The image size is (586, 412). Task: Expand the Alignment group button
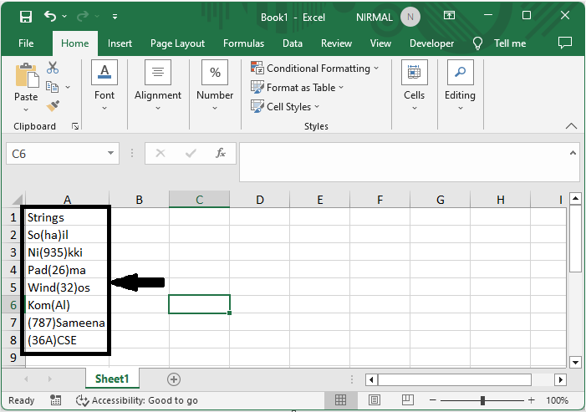[158, 85]
